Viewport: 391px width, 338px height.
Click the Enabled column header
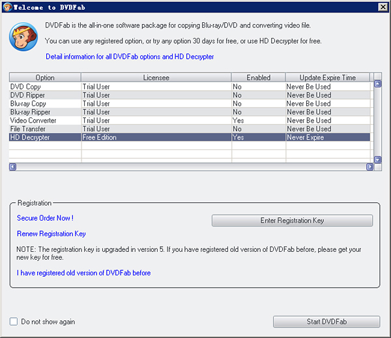coord(258,78)
